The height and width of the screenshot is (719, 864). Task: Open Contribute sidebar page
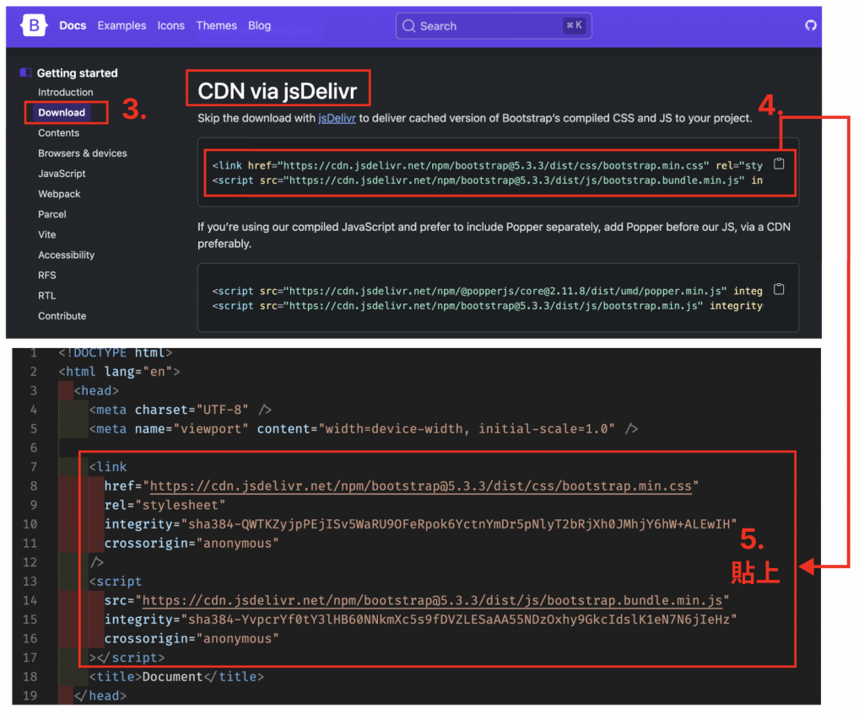(62, 317)
